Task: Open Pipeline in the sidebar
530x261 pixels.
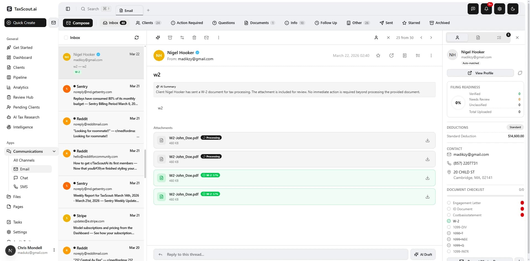Action: click(20, 77)
